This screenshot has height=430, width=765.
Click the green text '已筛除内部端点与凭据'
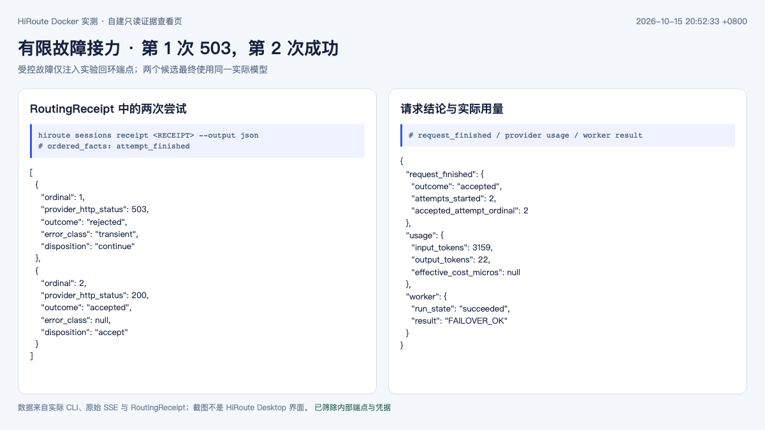coord(353,408)
